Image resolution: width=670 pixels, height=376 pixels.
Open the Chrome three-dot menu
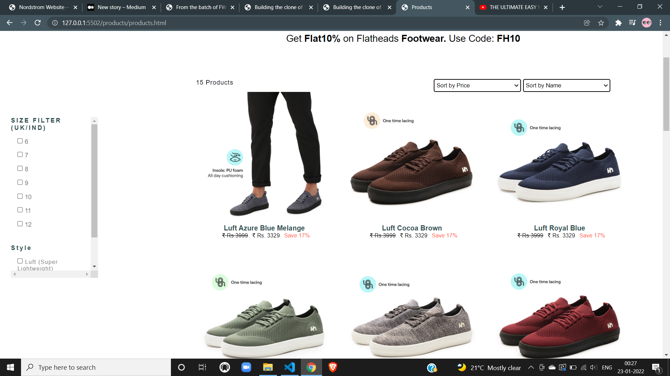660,23
